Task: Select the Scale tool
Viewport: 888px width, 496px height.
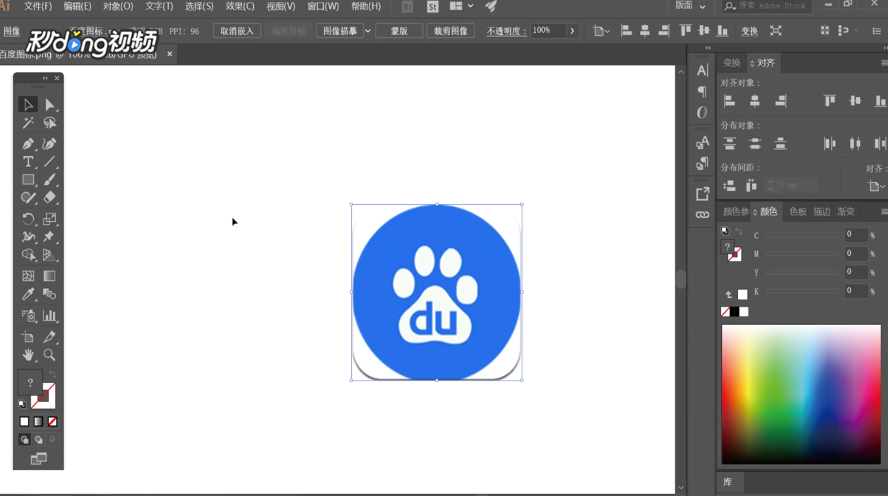Action: point(50,219)
